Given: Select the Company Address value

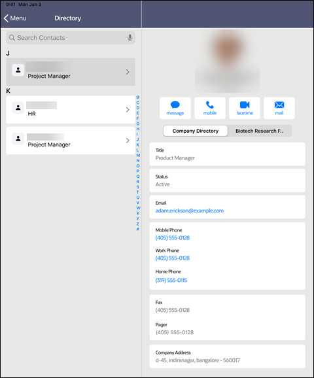Looking at the screenshot, I should point(198,360).
